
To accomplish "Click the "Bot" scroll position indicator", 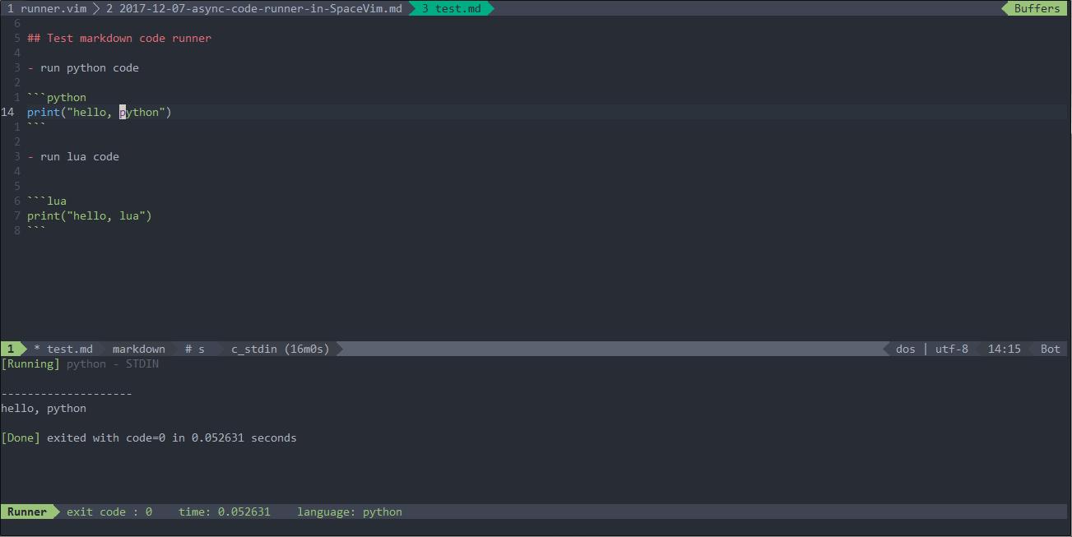I will [x=1050, y=349].
